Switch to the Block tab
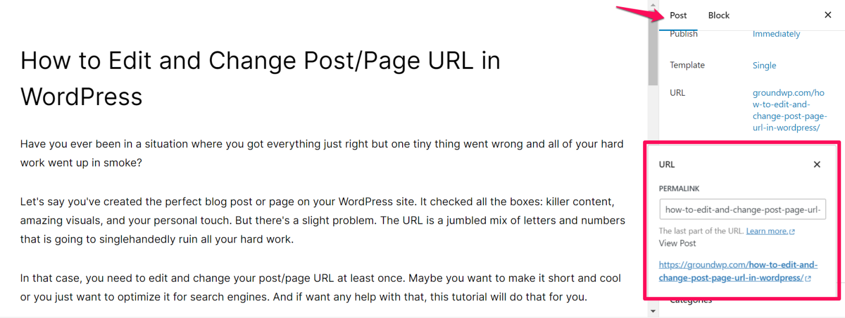The image size is (845, 318). [x=718, y=15]
